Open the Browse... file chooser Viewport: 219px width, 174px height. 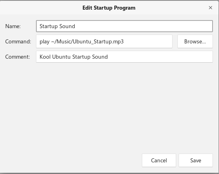195,41
